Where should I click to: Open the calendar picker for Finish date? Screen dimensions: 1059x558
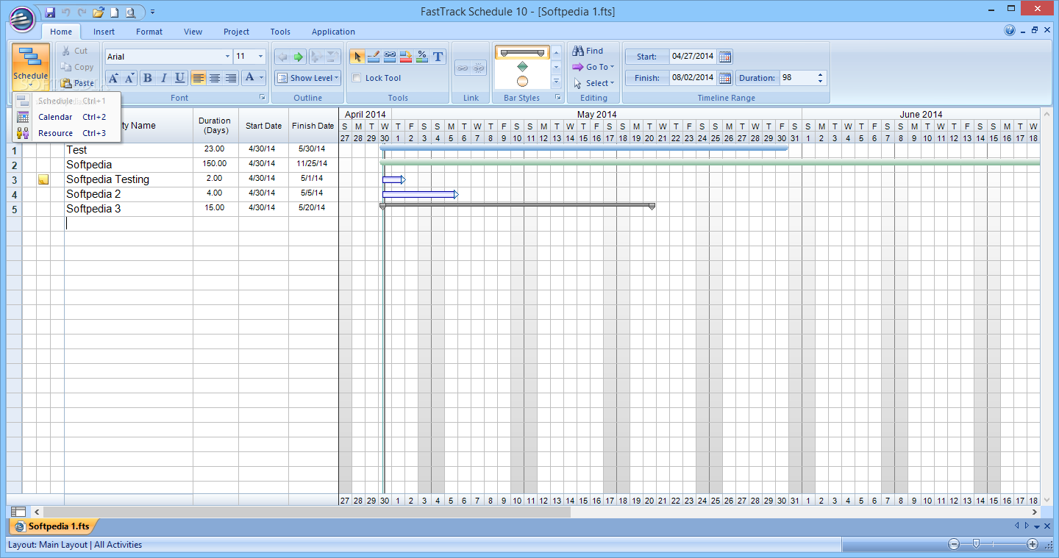click(725, 78)
